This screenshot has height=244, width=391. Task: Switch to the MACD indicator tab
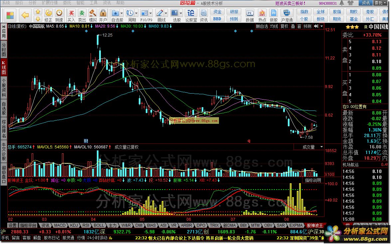point(60,225)
